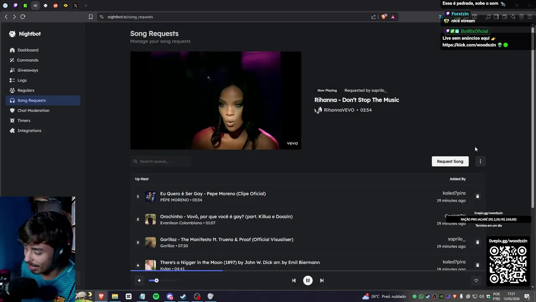The width and height of the screenshot is (536, 302).
Task: Click RihannaVEVO channel avatar
Action: pyautogui.click(x=318, y=110)
